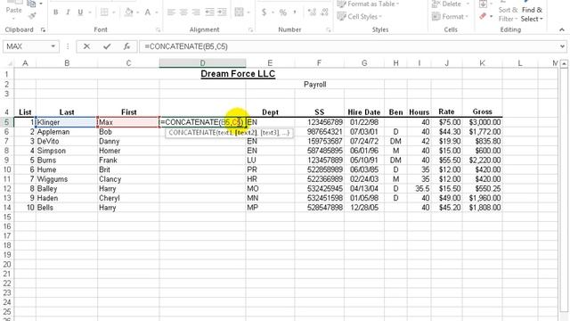
Task: Open Merge & Center dropdown arrow
Action: pos(248,12)
